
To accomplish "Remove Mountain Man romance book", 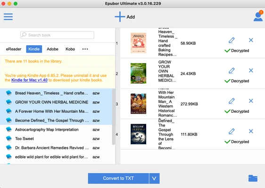I will pyautogui.click(x=251, y=101).
